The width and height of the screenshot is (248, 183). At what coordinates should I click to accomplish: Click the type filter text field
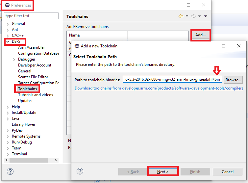[31, 16]
